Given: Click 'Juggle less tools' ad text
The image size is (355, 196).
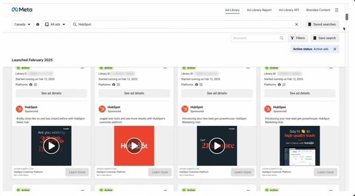Looking at the screenshot, I should click(x=132, y=120).
